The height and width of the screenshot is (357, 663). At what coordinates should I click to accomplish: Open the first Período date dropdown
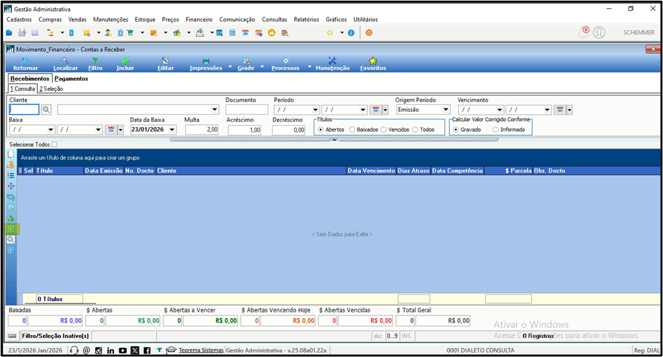315,110
